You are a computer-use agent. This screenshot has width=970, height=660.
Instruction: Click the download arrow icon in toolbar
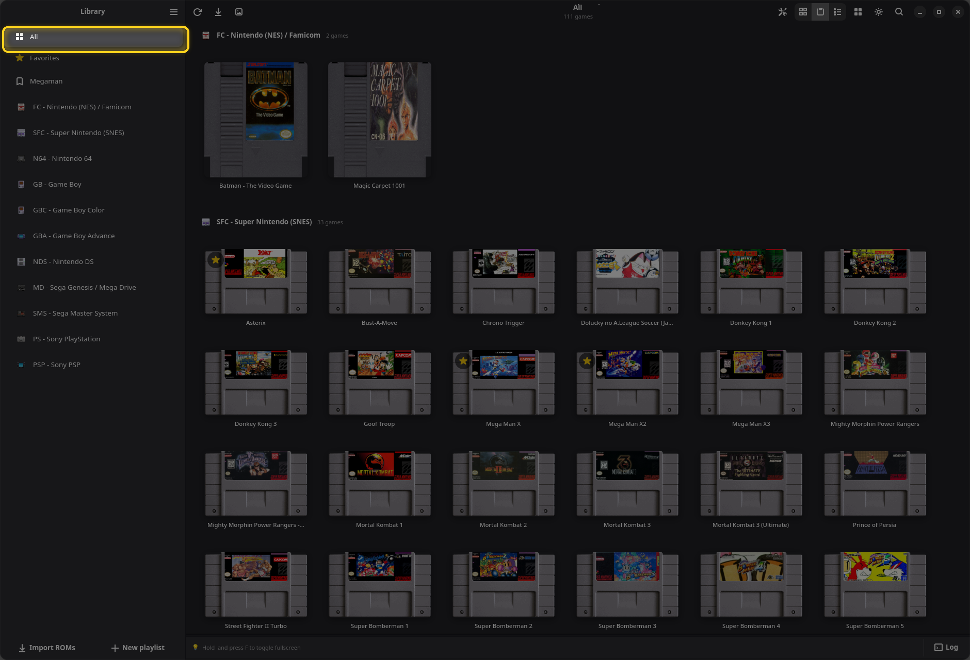tap(218, 12)
